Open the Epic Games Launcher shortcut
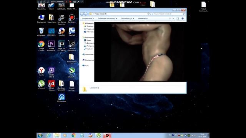Screen dimensions: 246x138 pos(61,20)
